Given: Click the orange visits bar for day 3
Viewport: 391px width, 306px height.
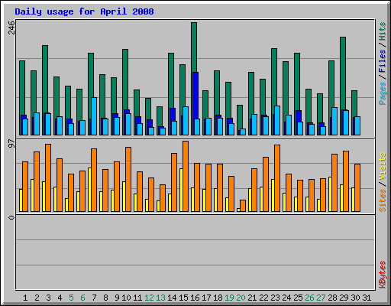Looking at the screenshot, I should point(48,177).
